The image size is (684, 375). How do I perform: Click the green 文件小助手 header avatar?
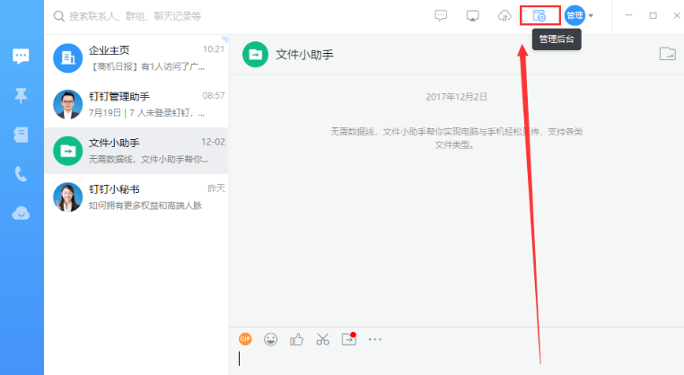click(x=255, y=55)
